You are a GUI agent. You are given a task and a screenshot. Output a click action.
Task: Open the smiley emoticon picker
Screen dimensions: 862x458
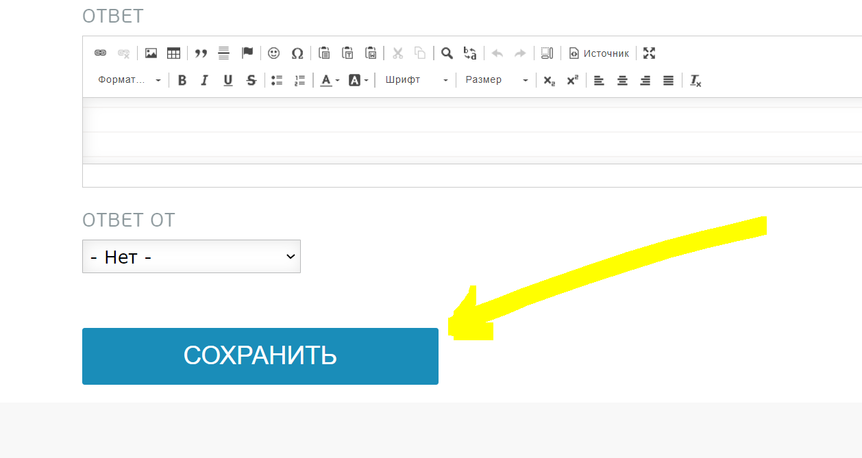click(274, 53)
